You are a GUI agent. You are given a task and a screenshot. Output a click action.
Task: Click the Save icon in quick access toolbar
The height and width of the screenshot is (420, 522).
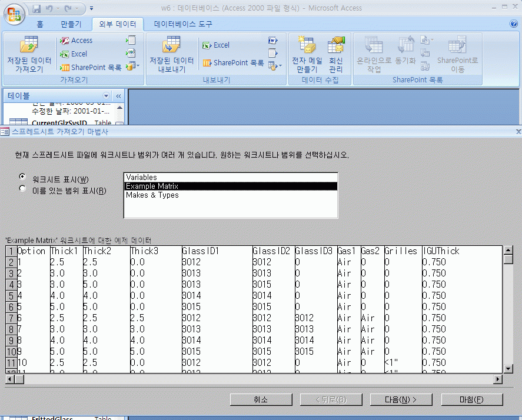pyautogui.click(x=36, y=9)
